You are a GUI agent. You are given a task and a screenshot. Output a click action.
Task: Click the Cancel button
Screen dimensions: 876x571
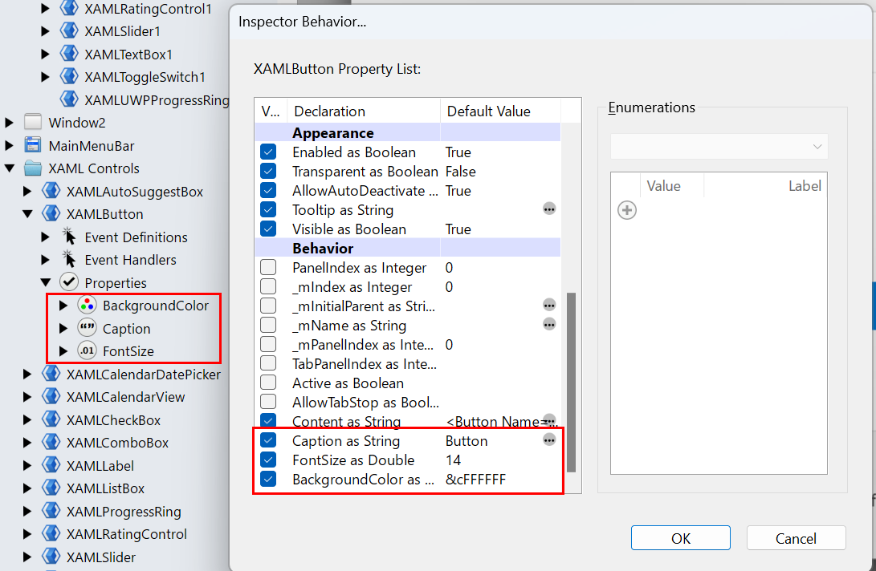point(796,537)
